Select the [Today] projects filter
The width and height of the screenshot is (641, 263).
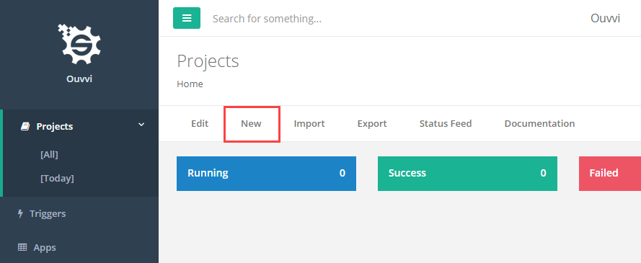pyautogui.click(x=57, y=179)
